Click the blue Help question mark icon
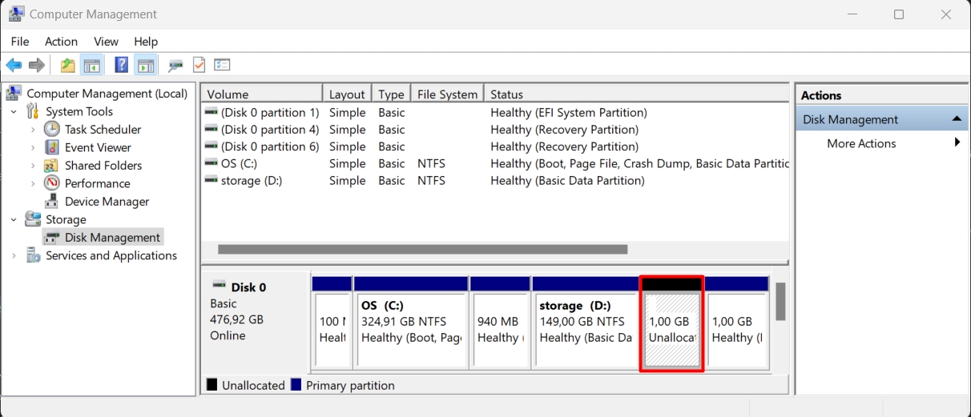This screenshot has width=971, height=417. pyautogui.click(x=122, y=65)
